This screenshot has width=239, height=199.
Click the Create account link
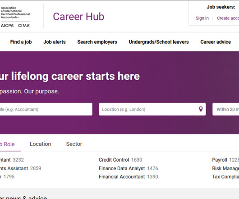228,18
